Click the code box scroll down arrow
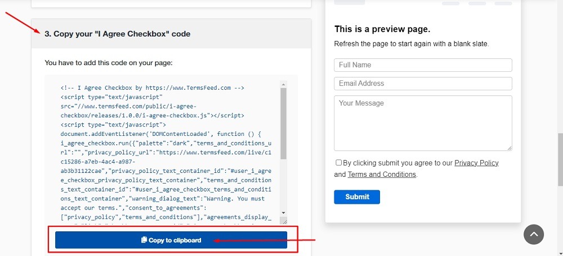 [x=283, y=213]
